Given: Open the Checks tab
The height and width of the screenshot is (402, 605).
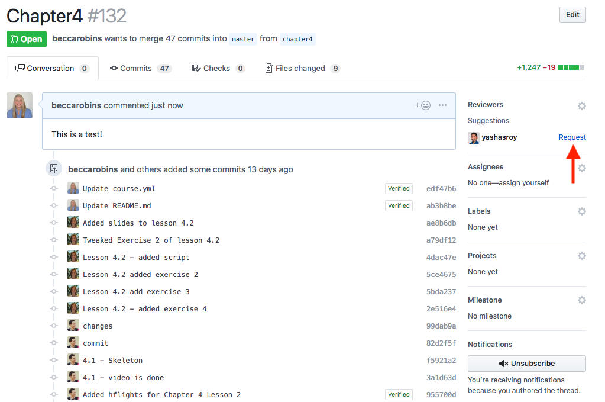Looking at the screenshot, I should click(218, 68).
